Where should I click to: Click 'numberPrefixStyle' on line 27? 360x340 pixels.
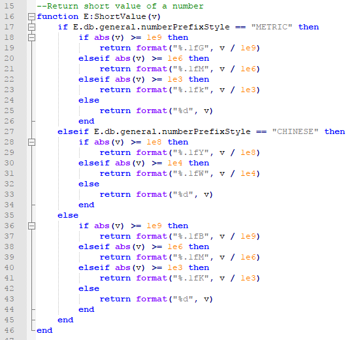206,131
